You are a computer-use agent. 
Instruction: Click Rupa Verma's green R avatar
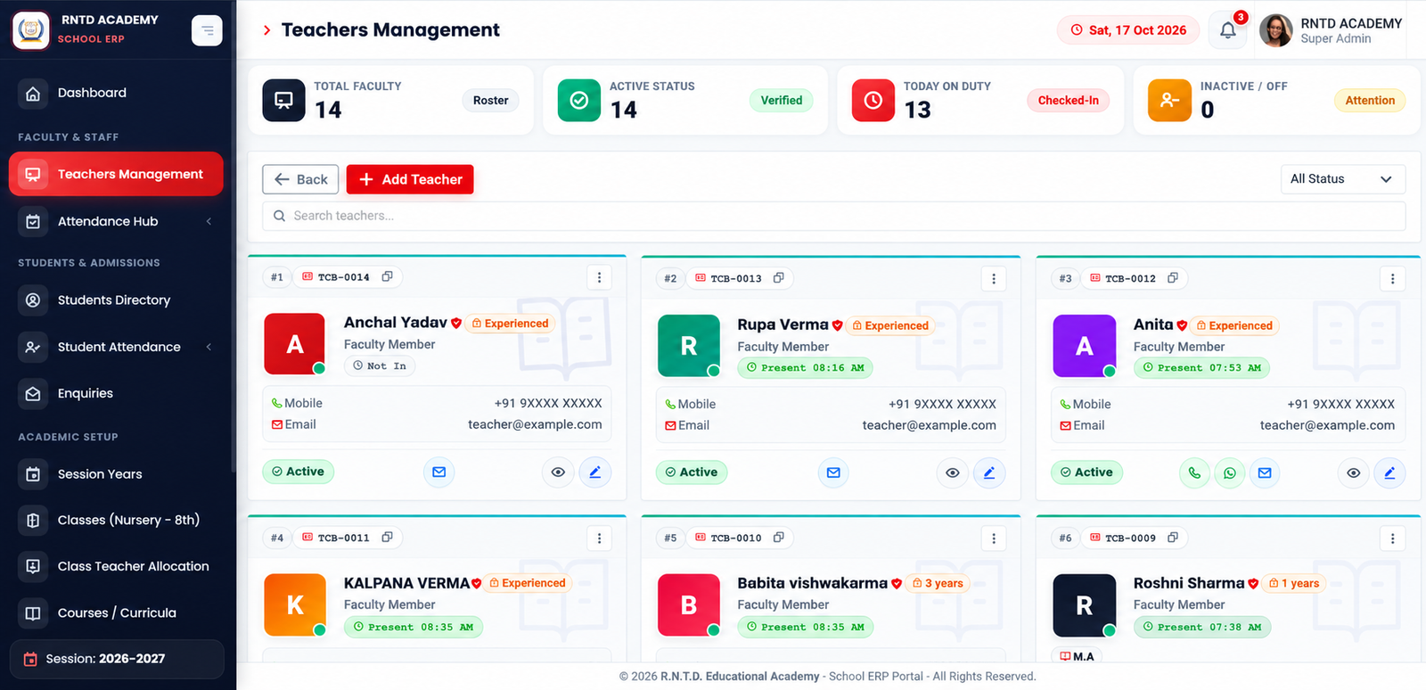[689, 346]
